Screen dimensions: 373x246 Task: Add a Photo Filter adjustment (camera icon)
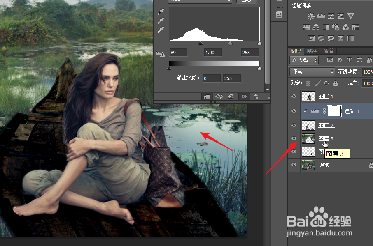pyautogui.click(x=336, y=27)
